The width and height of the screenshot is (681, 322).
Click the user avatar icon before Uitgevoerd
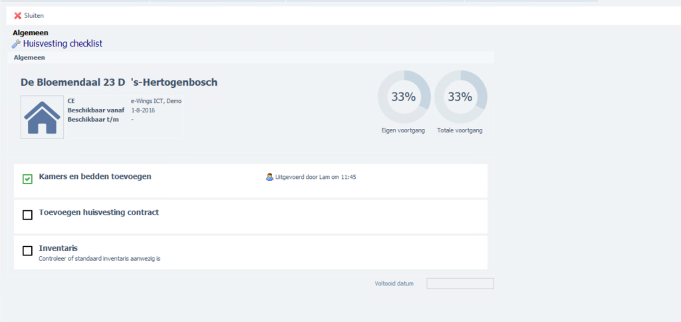click(269, 177)
